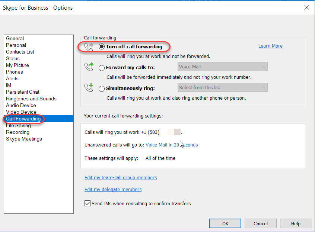
Task: Open the Voice Mail forwarding dropdown
Action: click(x=222, y=66)
